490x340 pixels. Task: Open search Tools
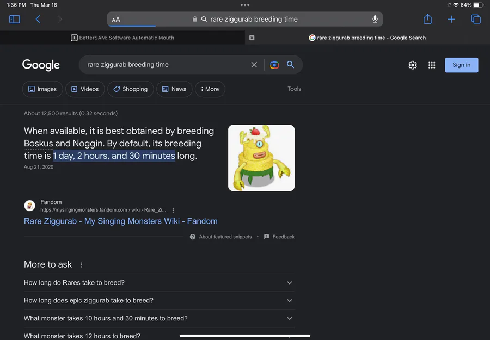295,89
